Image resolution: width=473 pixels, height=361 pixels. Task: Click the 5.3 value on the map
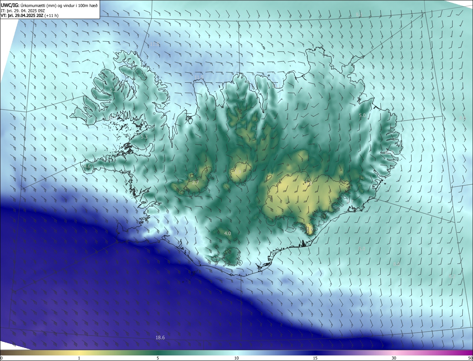(x=144, y=137)
